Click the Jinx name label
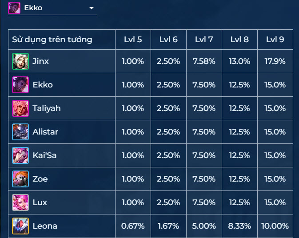 [x=40, y=61]
